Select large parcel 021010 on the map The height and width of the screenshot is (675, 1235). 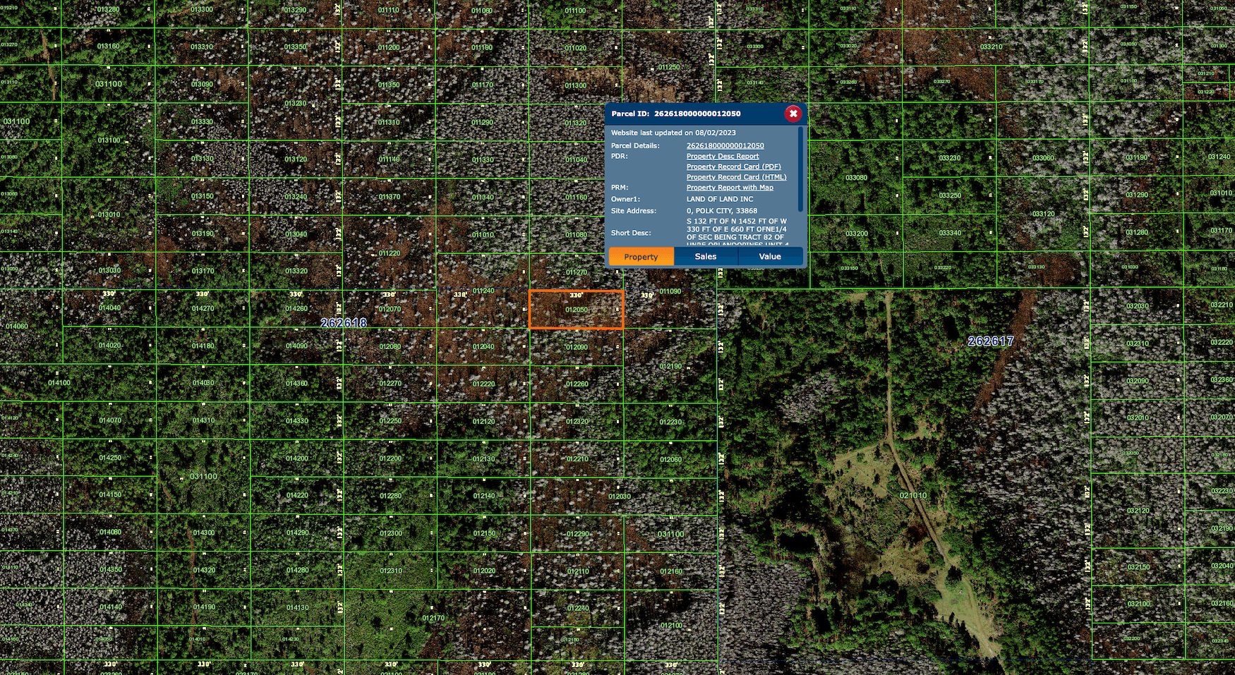913,495
